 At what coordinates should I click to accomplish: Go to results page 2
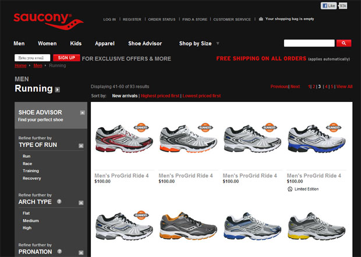(x=314, y=86)
